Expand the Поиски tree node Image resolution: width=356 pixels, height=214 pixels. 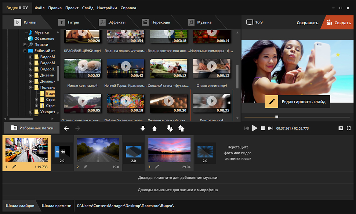pos(25,44)
